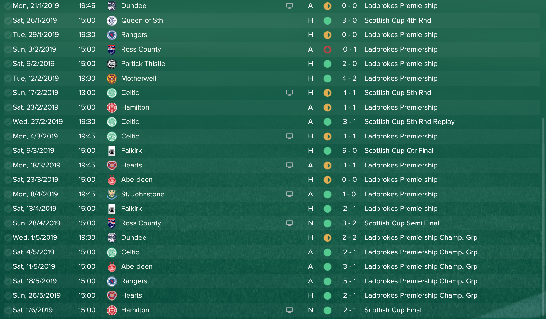This screenshot has height=319, width=546.
Task: Open the 5 - 1 result against Rangers
Action: 350,281
